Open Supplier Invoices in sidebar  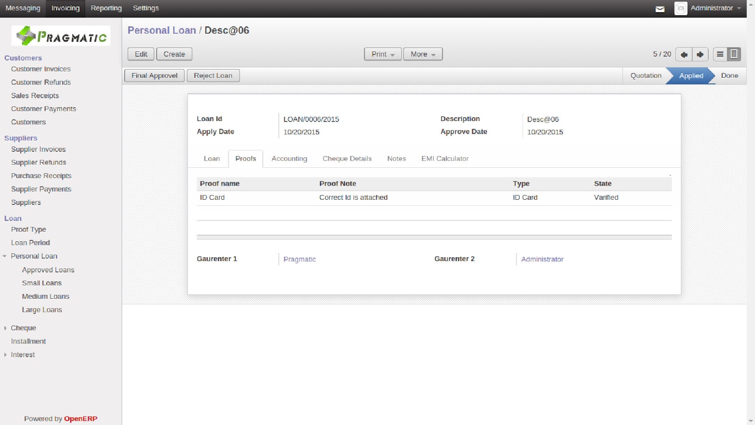[38, 149]
